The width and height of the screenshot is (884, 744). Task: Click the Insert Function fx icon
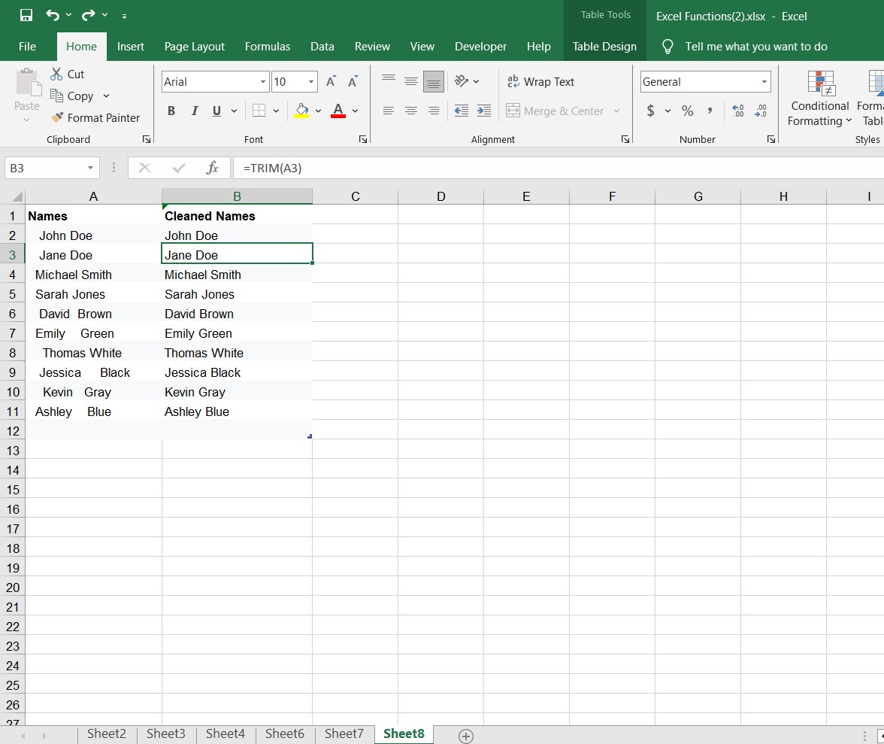coord(212,168)
